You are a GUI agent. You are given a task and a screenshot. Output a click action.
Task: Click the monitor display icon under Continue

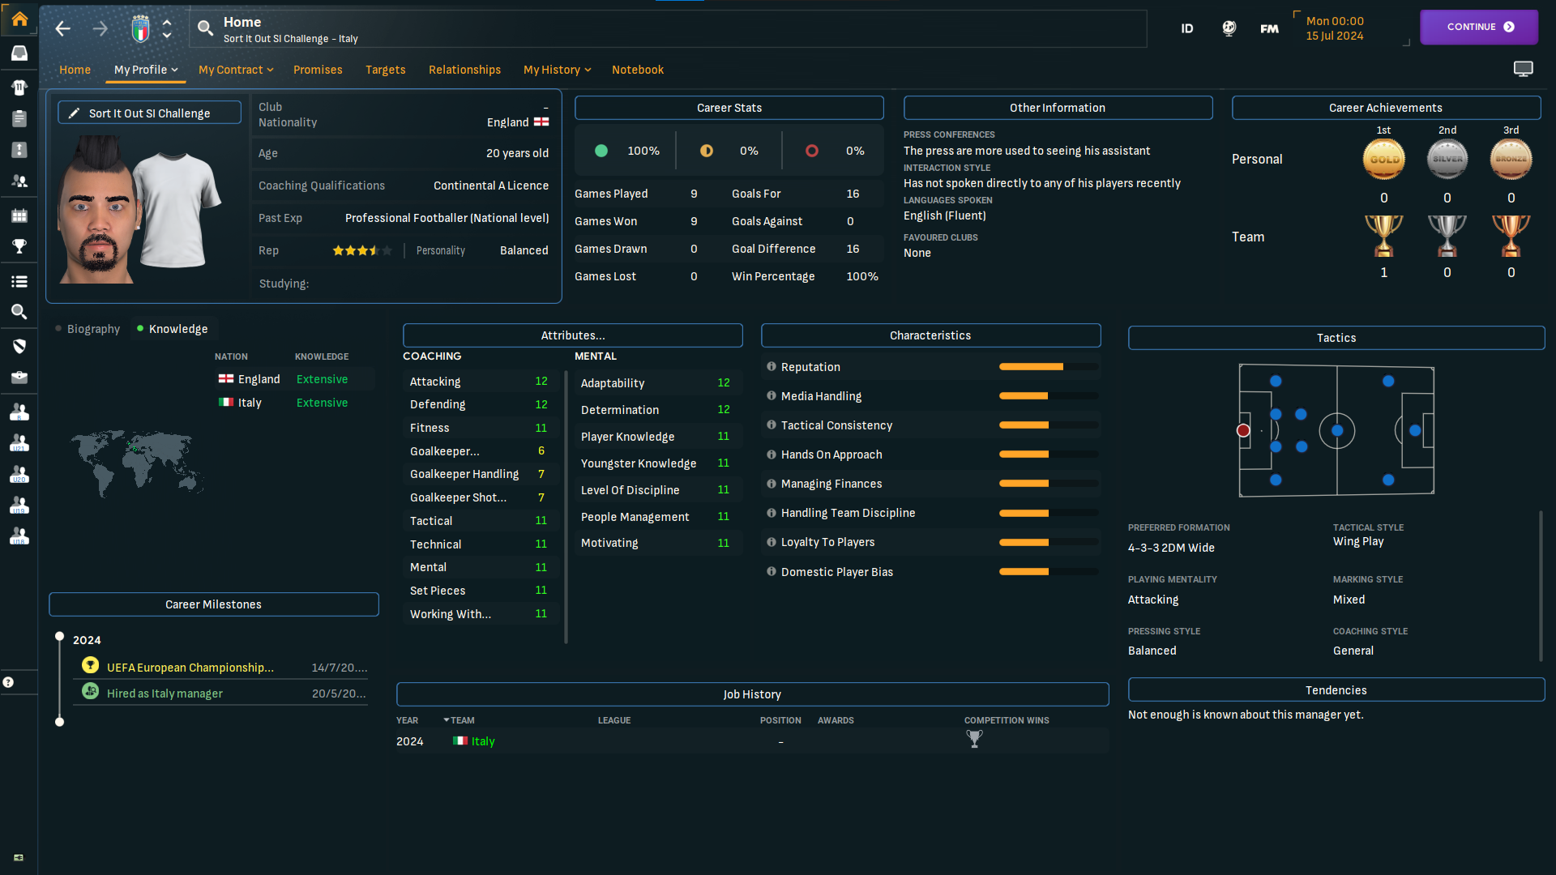[1524, 70]
